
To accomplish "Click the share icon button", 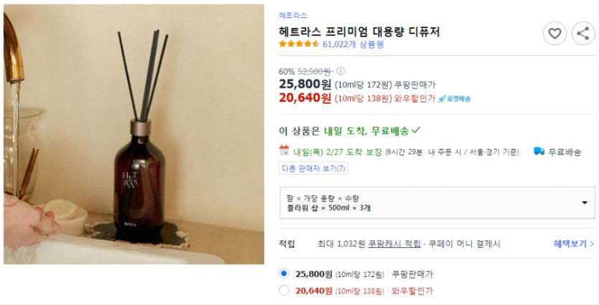I will (583, 34).
